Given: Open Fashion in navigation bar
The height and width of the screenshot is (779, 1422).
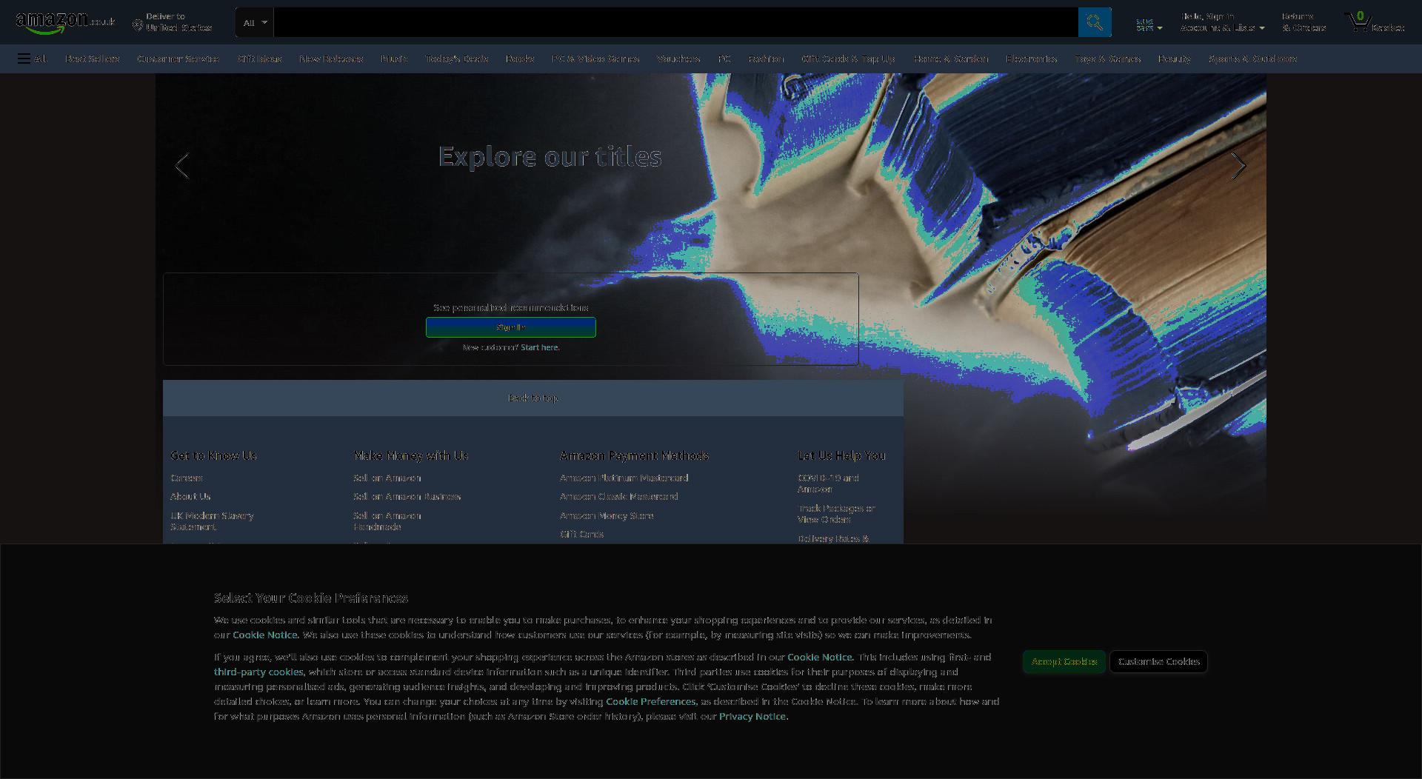Looking at the screenshot, I should (x=766, y=58).
